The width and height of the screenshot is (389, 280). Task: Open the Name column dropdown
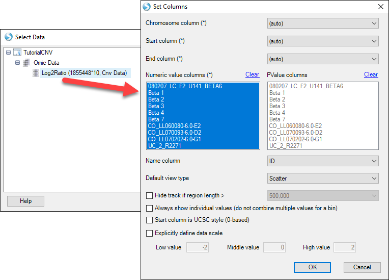(323, 161)
